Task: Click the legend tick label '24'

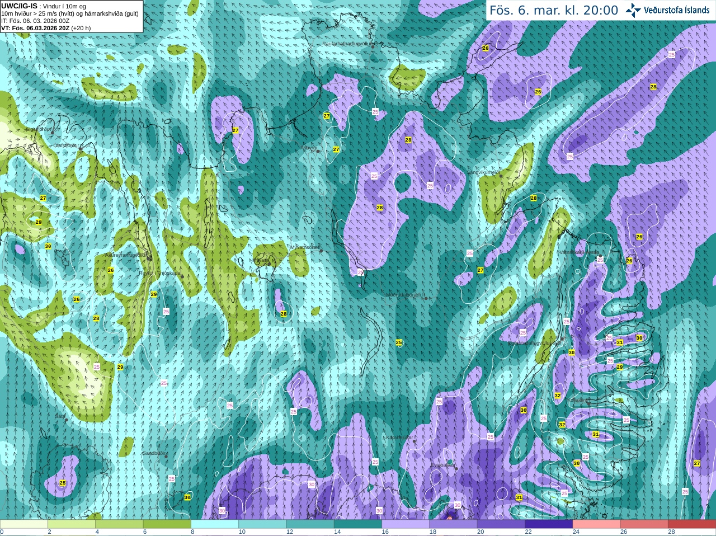Action: [x=576, y=532]
